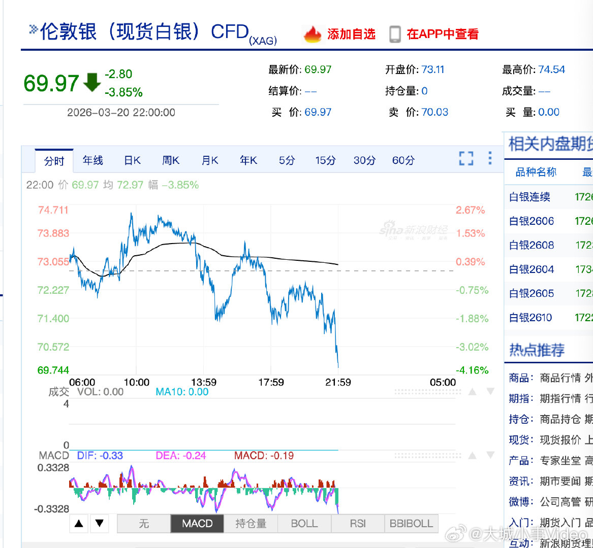Select the 持仓量 indicator button

click(251, 523)
